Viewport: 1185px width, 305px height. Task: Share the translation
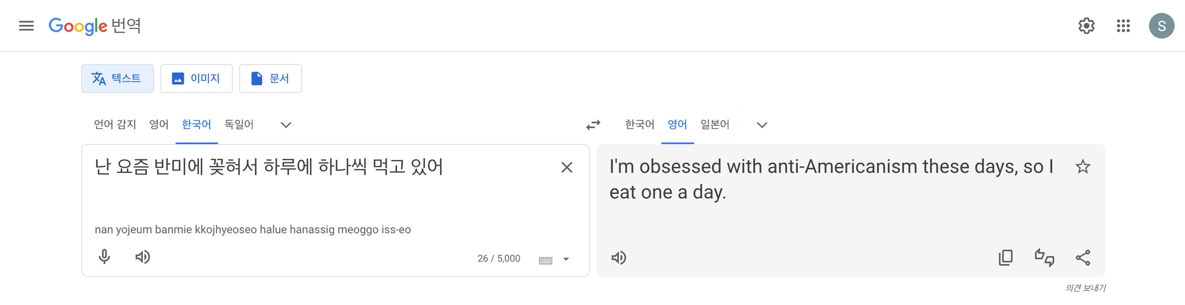pyautogui.click(x=1082, y=258)
